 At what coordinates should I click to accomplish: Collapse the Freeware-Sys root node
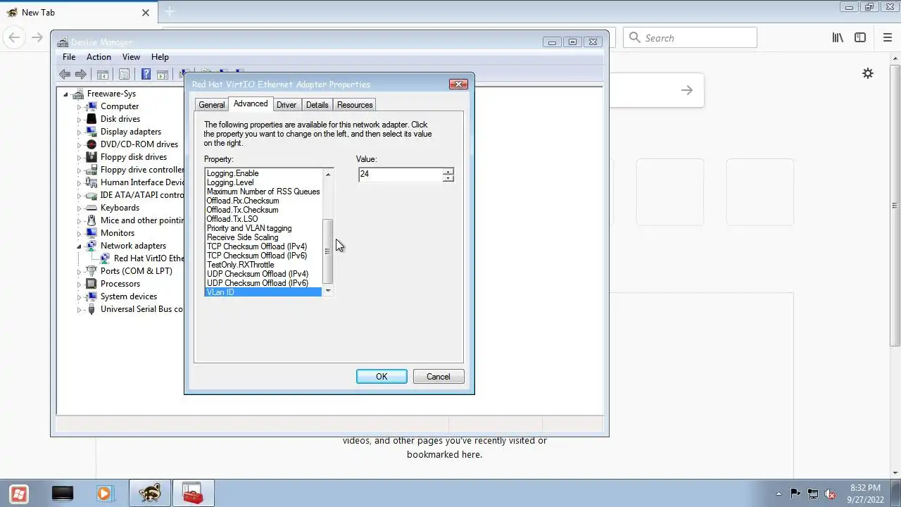(x=65, y=94)
